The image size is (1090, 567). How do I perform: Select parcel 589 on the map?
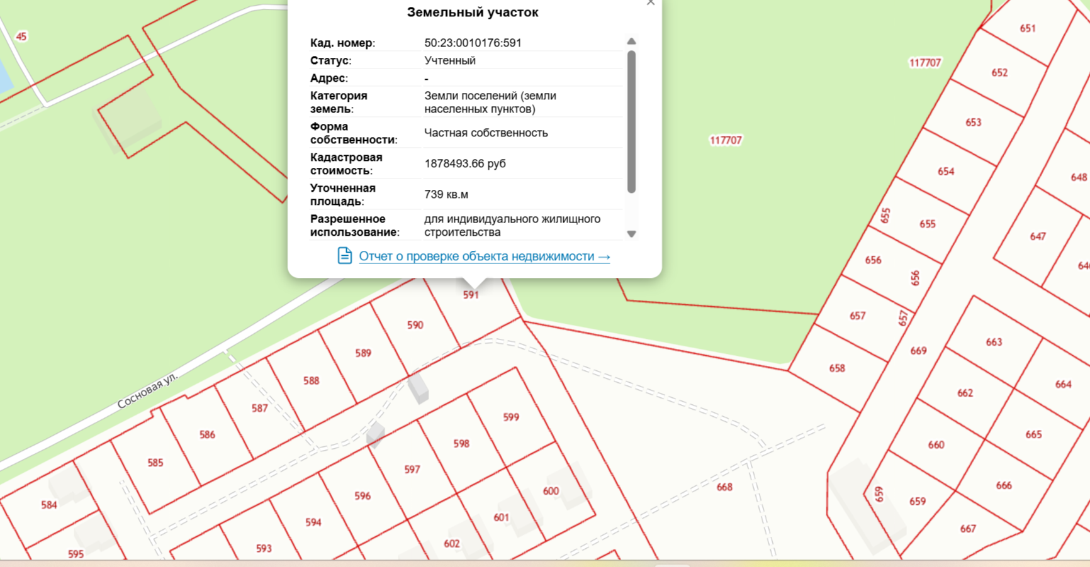[x=363, y=353]
